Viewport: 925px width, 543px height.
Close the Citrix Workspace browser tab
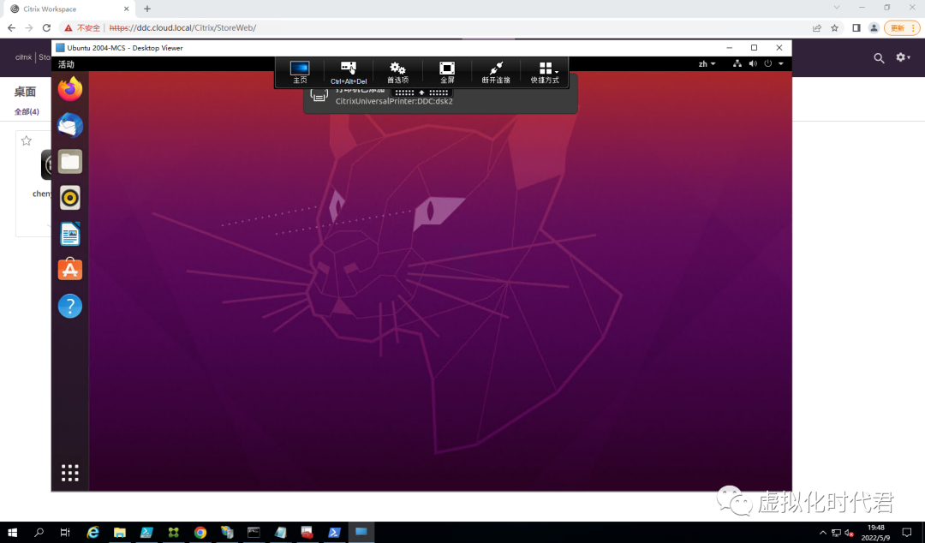(126, 9)
